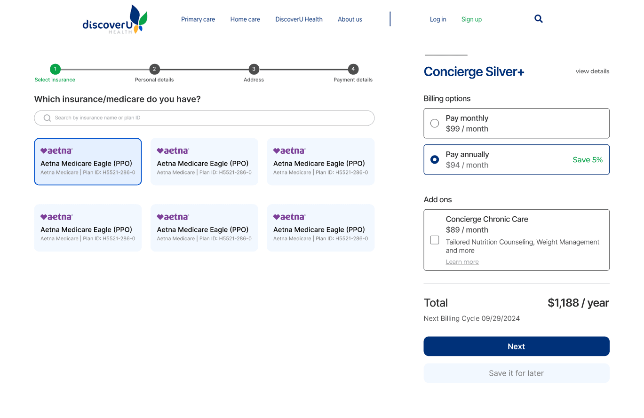
Task: Click the step 4 Payment details circle
Action: [x=353, y=69]
